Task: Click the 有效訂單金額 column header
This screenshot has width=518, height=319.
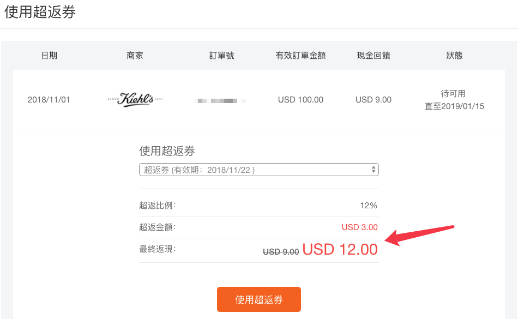Action: (300, 55)
